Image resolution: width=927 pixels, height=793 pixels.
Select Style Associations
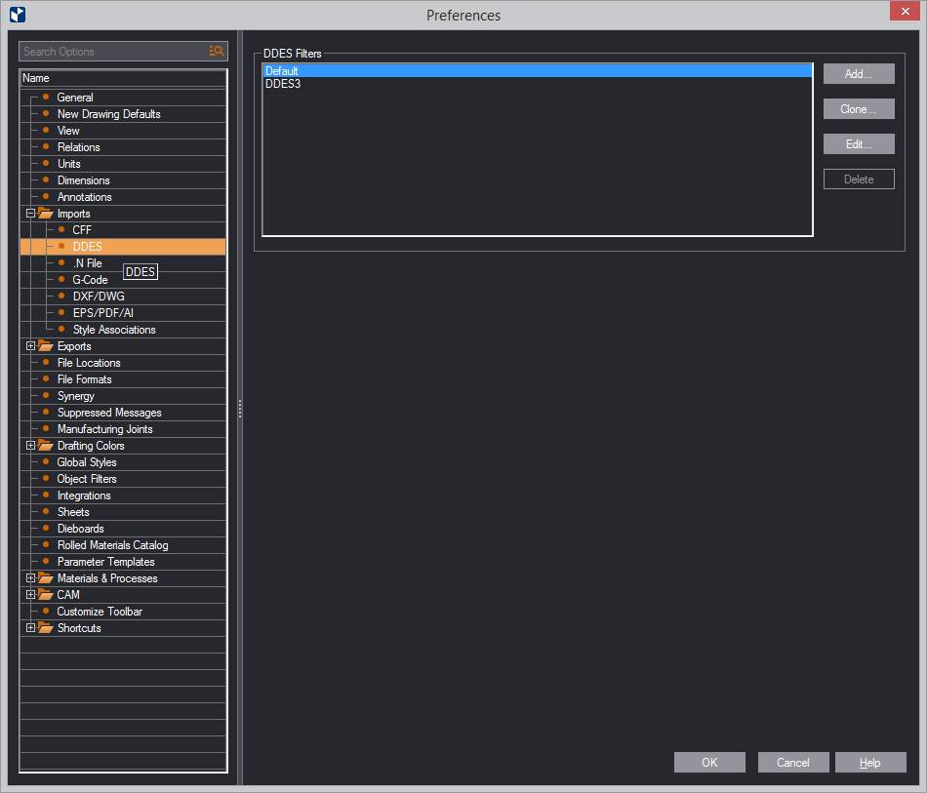pyautogui.click(x=114, y=329)
